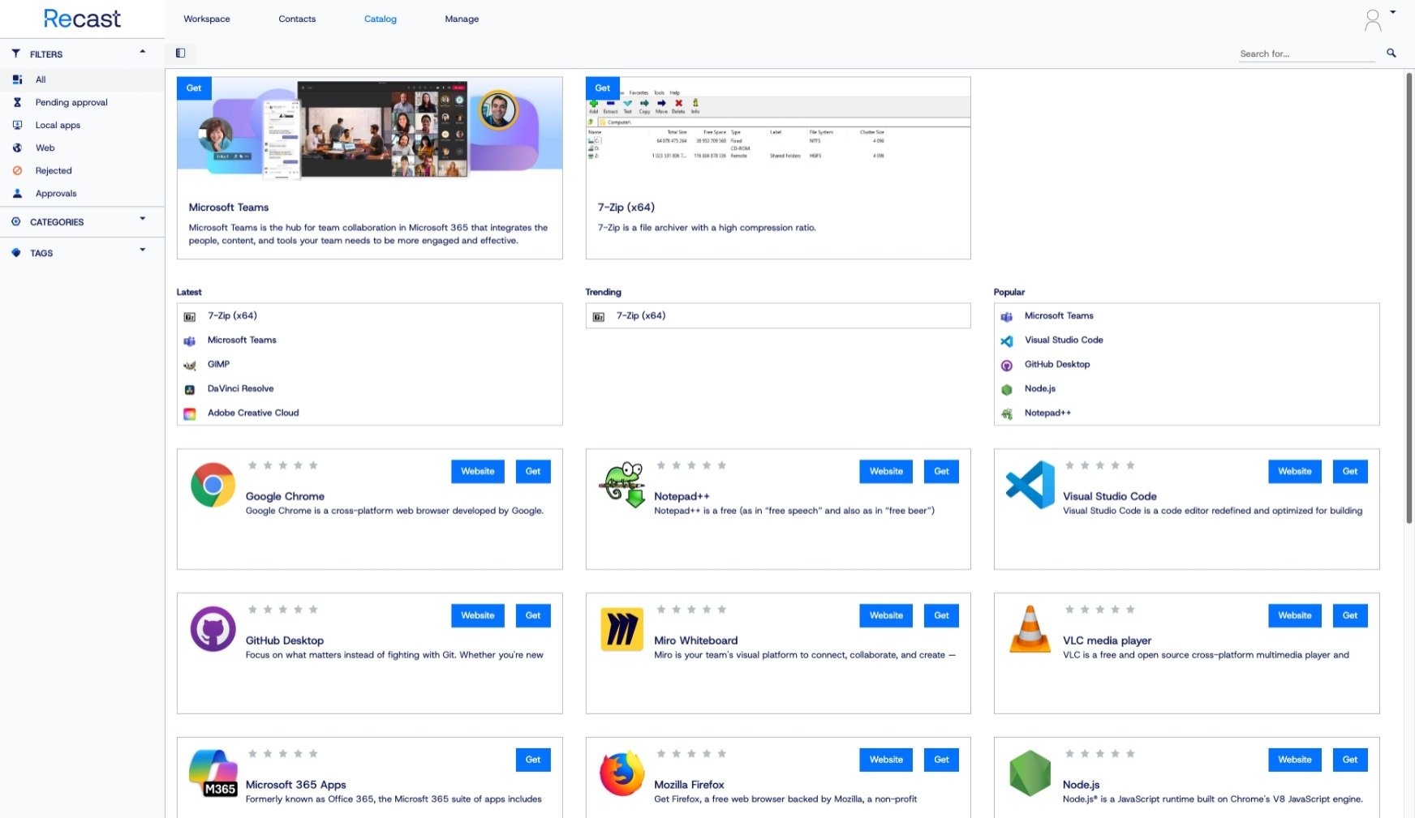Get Microsoft Teams from featured banner
The image size is (1415, 818).
click(x=194, y=88)
